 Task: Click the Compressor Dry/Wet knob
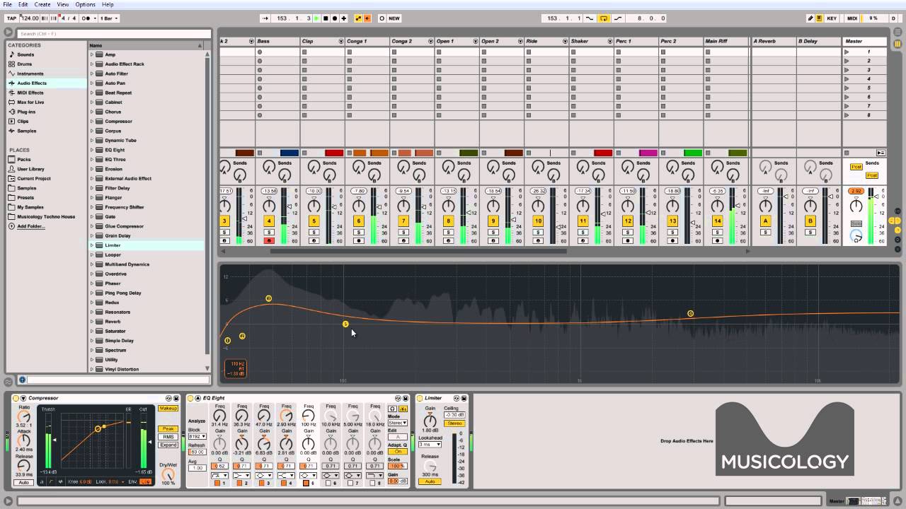coord(168,474)
